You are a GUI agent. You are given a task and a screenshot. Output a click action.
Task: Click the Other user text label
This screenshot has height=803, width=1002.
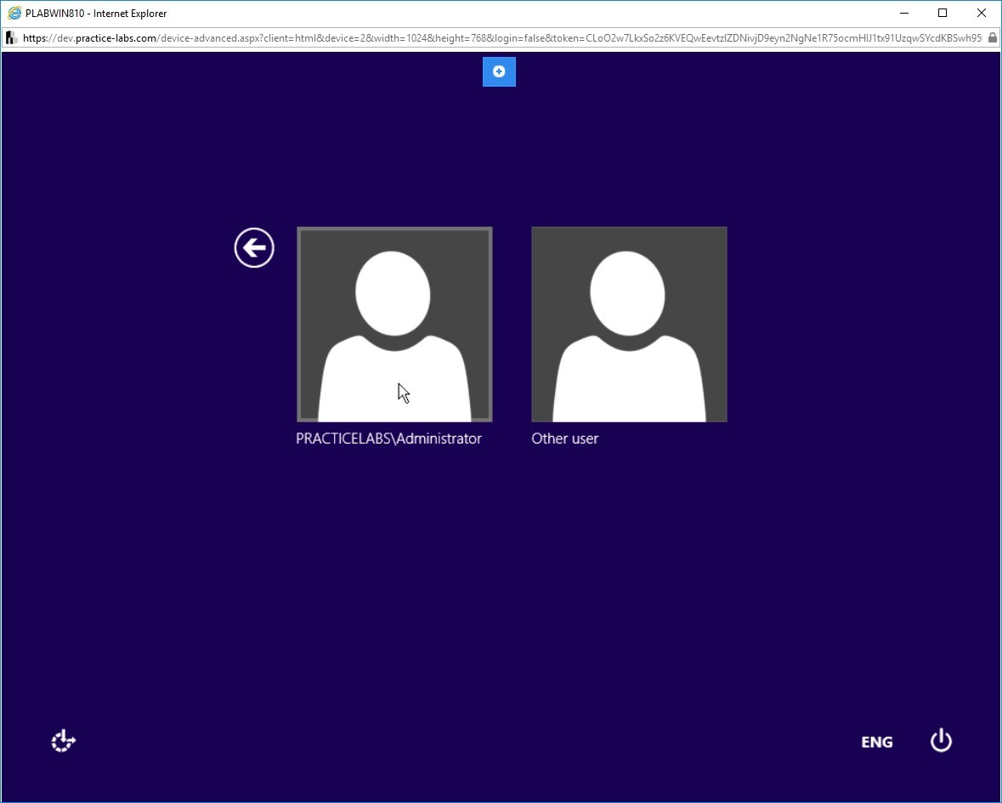pyautogui.click(x=565, y=438)
